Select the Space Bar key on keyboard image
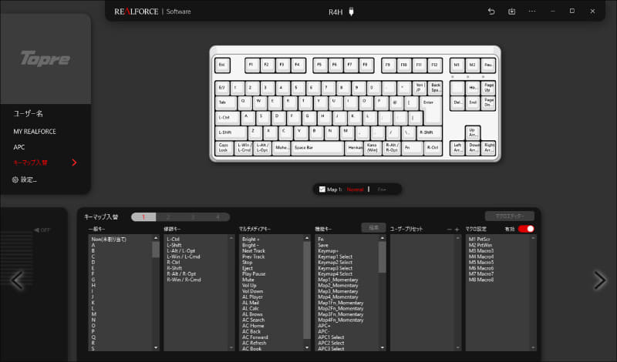This screenshot has height=362, width=617. tap(317, 148)
